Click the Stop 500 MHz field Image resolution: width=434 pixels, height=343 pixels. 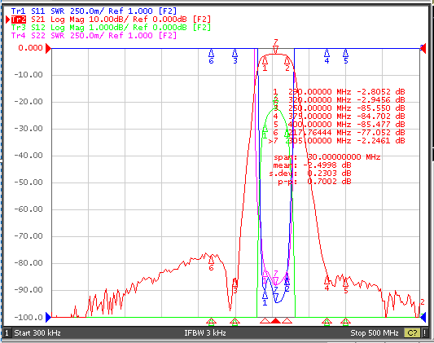(375, 332)
